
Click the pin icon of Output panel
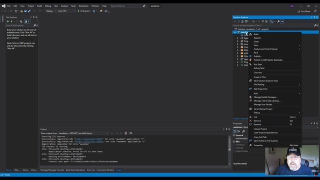click(226, 129)
